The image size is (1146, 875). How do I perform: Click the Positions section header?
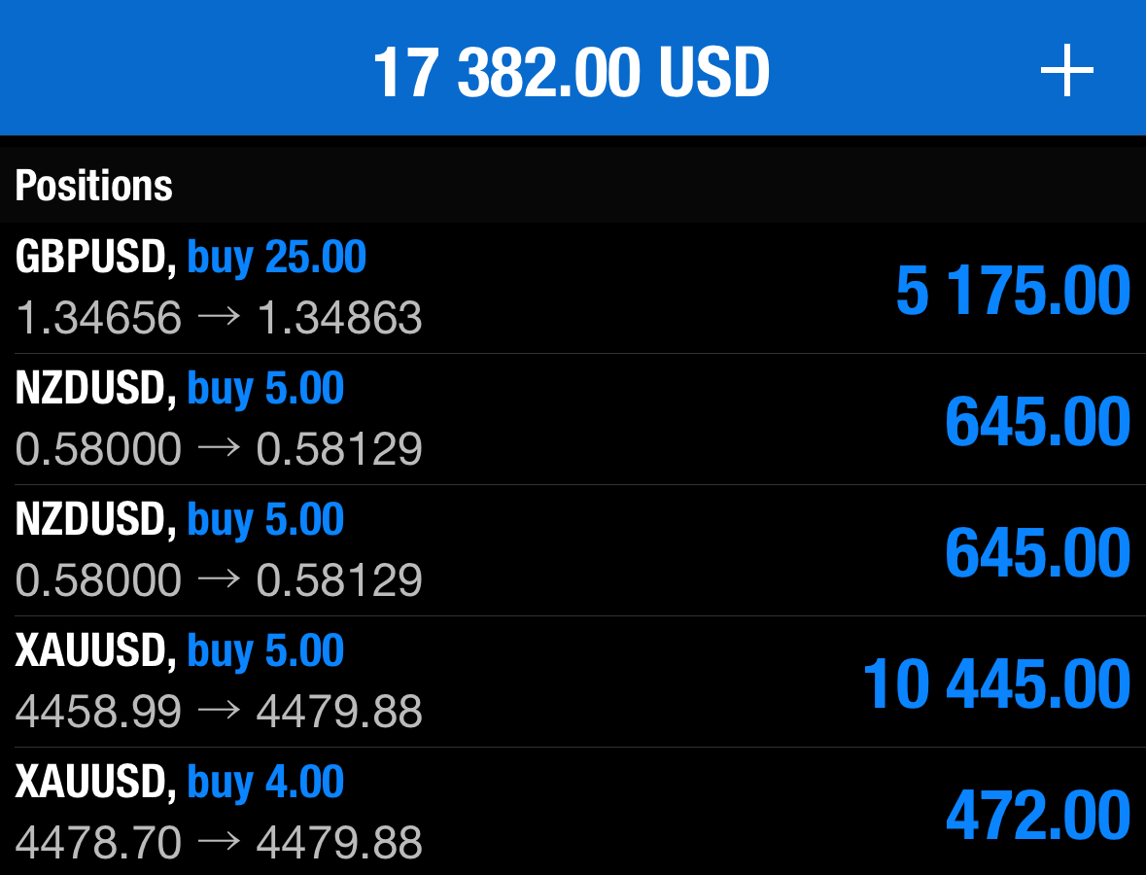coord(94,185)
